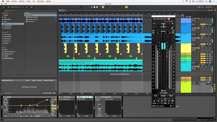
Task: Open the Max for Live category
Action: point(7,41)
